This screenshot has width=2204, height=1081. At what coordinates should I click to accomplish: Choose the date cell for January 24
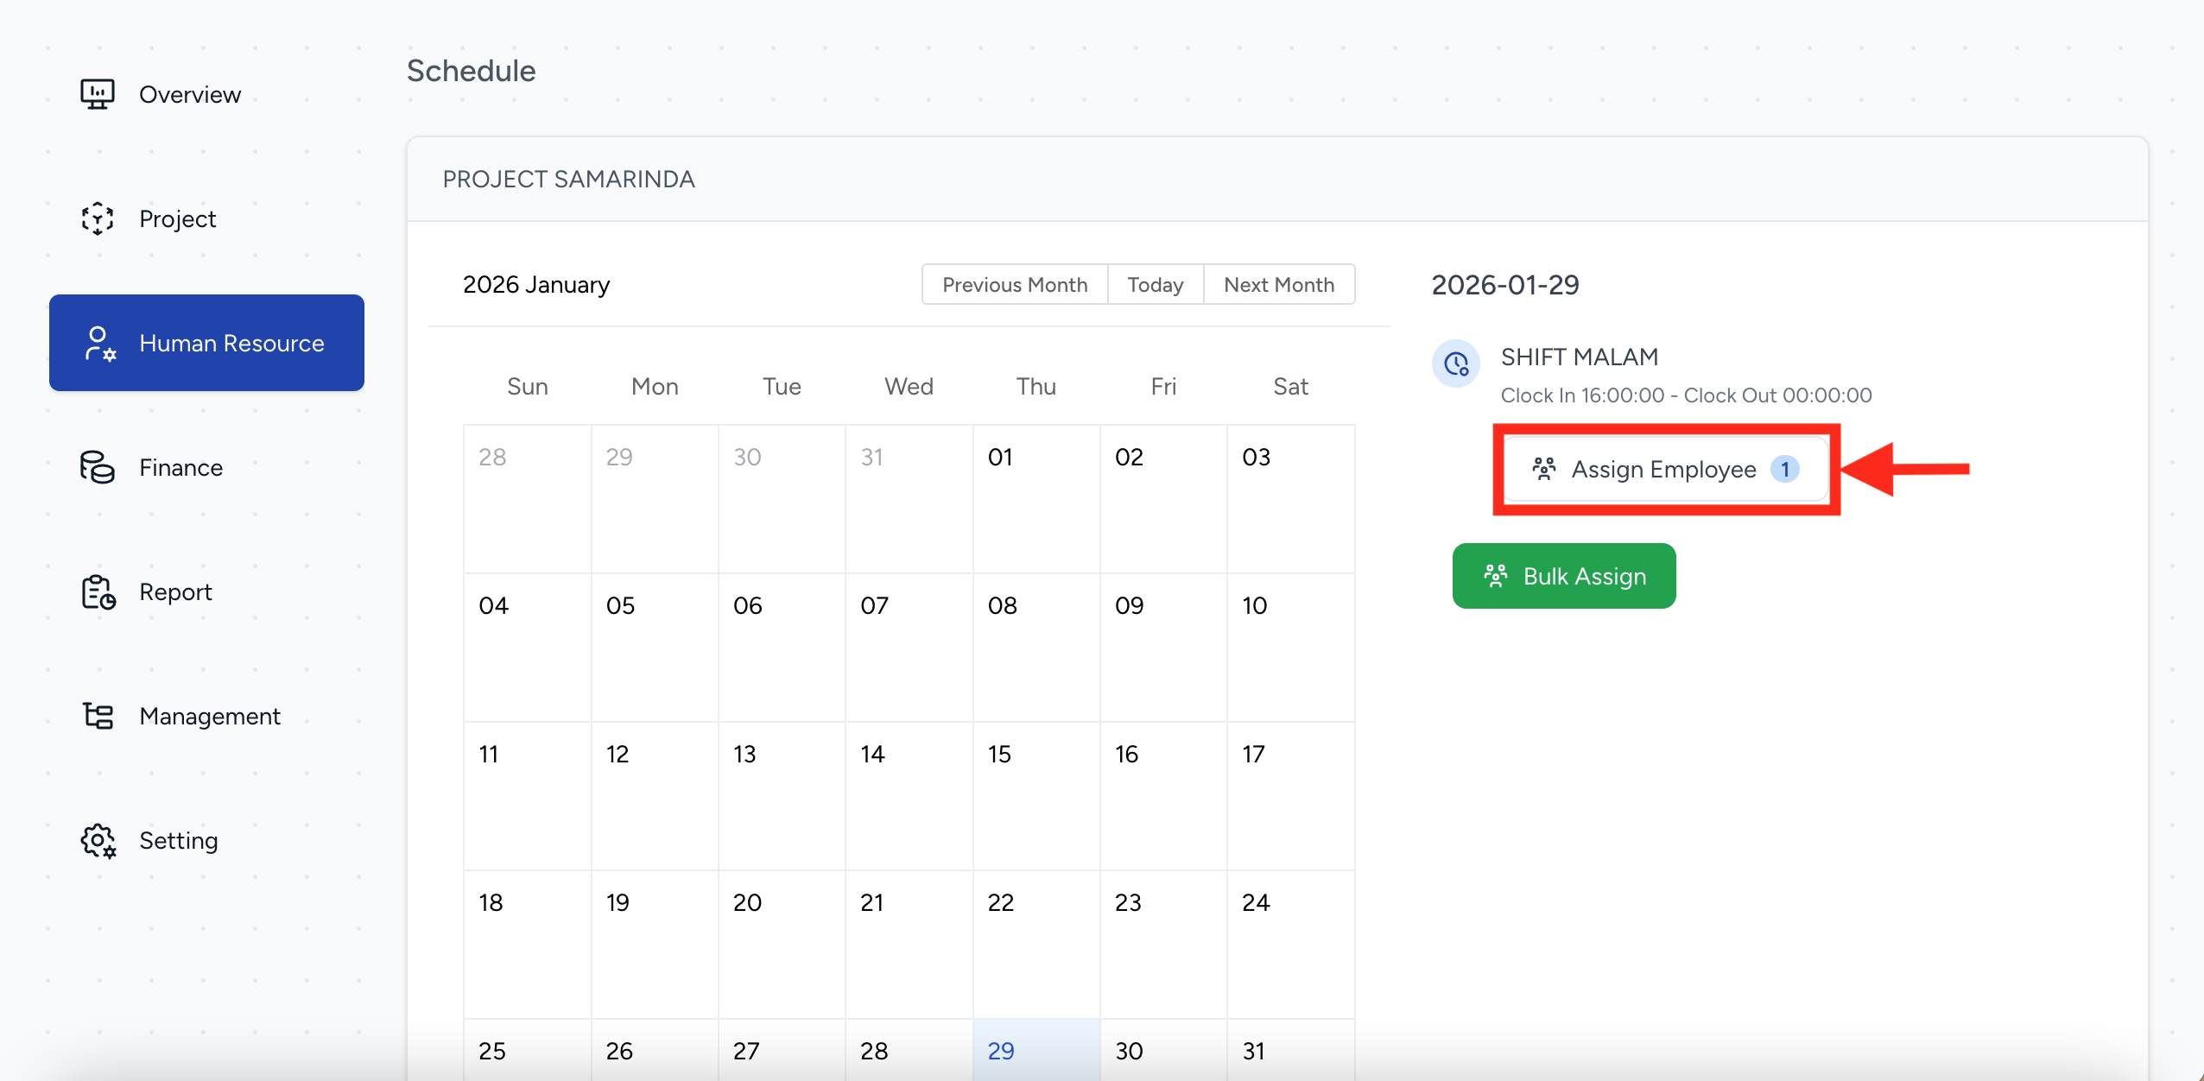(x=1290, y=943)
